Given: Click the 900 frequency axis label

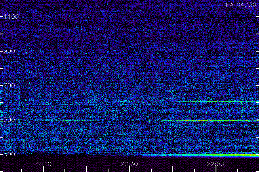Looking at the screenshot, I should [9, 51].
